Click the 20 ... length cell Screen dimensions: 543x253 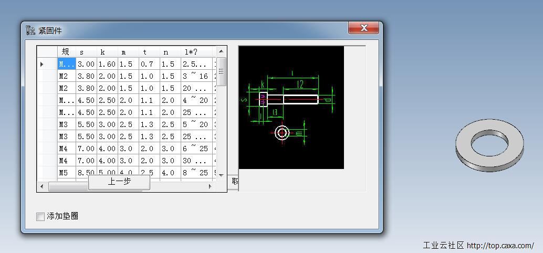[196, 88]
